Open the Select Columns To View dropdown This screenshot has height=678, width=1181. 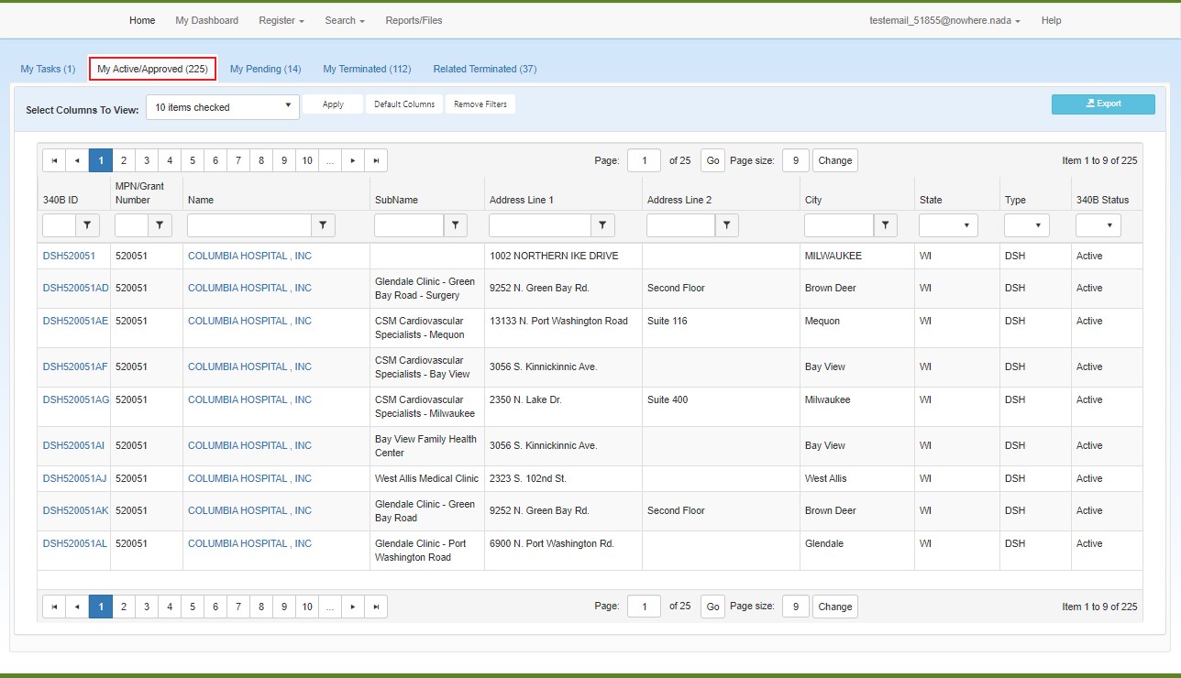(x=223, y=107)
